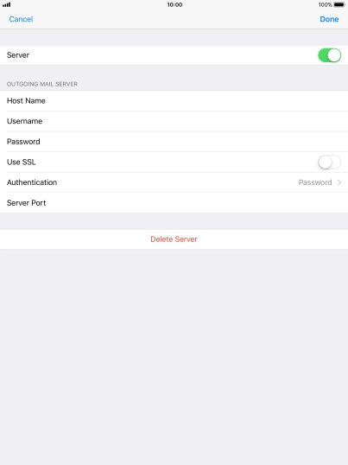Tap the battery icon in status bar
348x465 pixels.
pyautogui.click(x=339, y=4)
